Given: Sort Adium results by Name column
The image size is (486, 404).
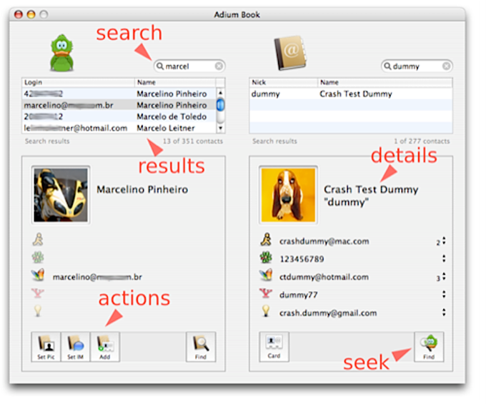Looking at the screenshot, I should [175, 82].
